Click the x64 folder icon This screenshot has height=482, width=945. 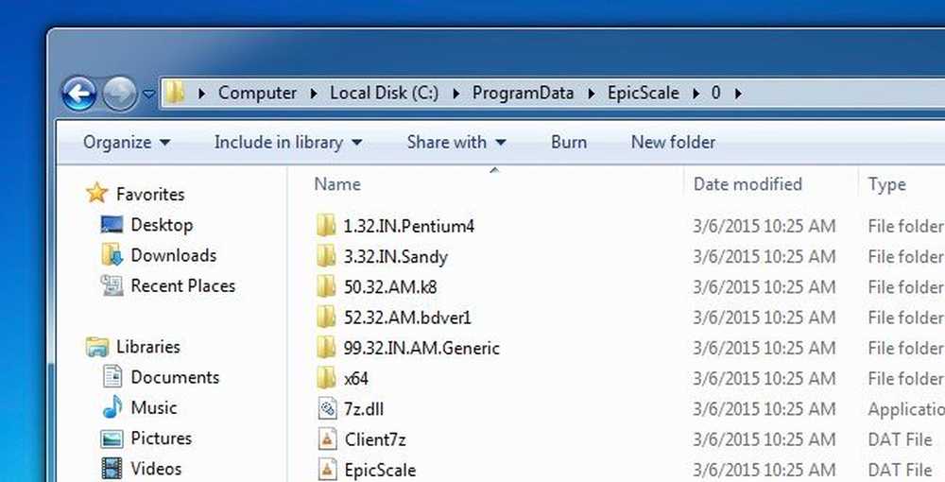[326, 378]
